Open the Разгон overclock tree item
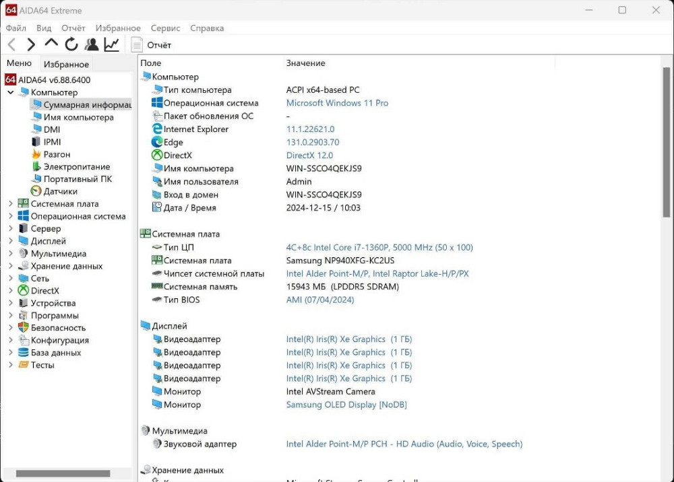The image size is (674, 482). coord(57,154)
